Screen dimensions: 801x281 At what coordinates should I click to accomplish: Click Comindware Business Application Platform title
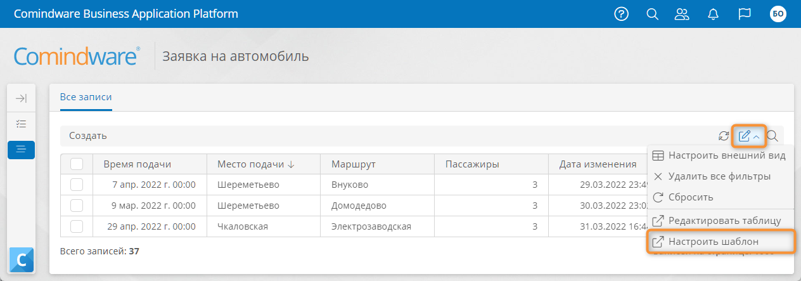click(x=127, y=14)
